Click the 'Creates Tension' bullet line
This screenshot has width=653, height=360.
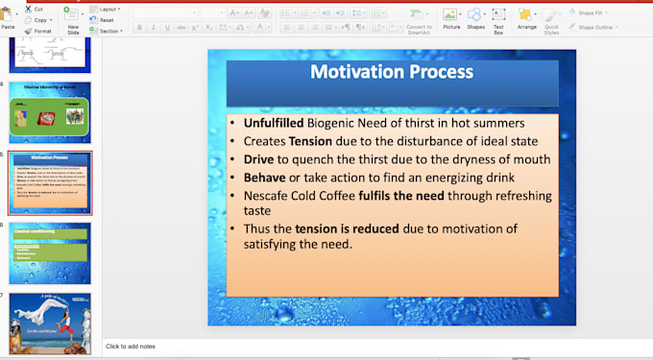click(x=391, y=141)
